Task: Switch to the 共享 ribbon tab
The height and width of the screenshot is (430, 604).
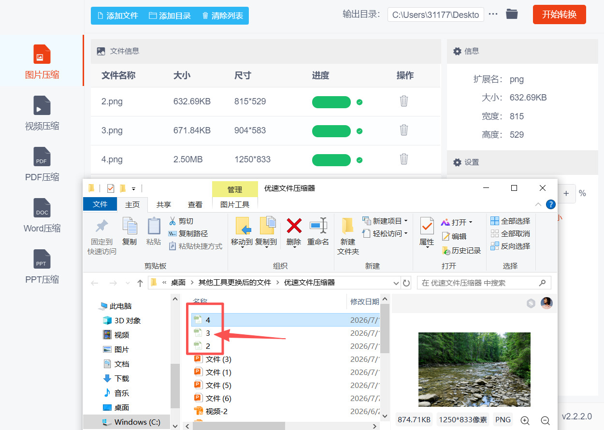Action: point(164,204)
